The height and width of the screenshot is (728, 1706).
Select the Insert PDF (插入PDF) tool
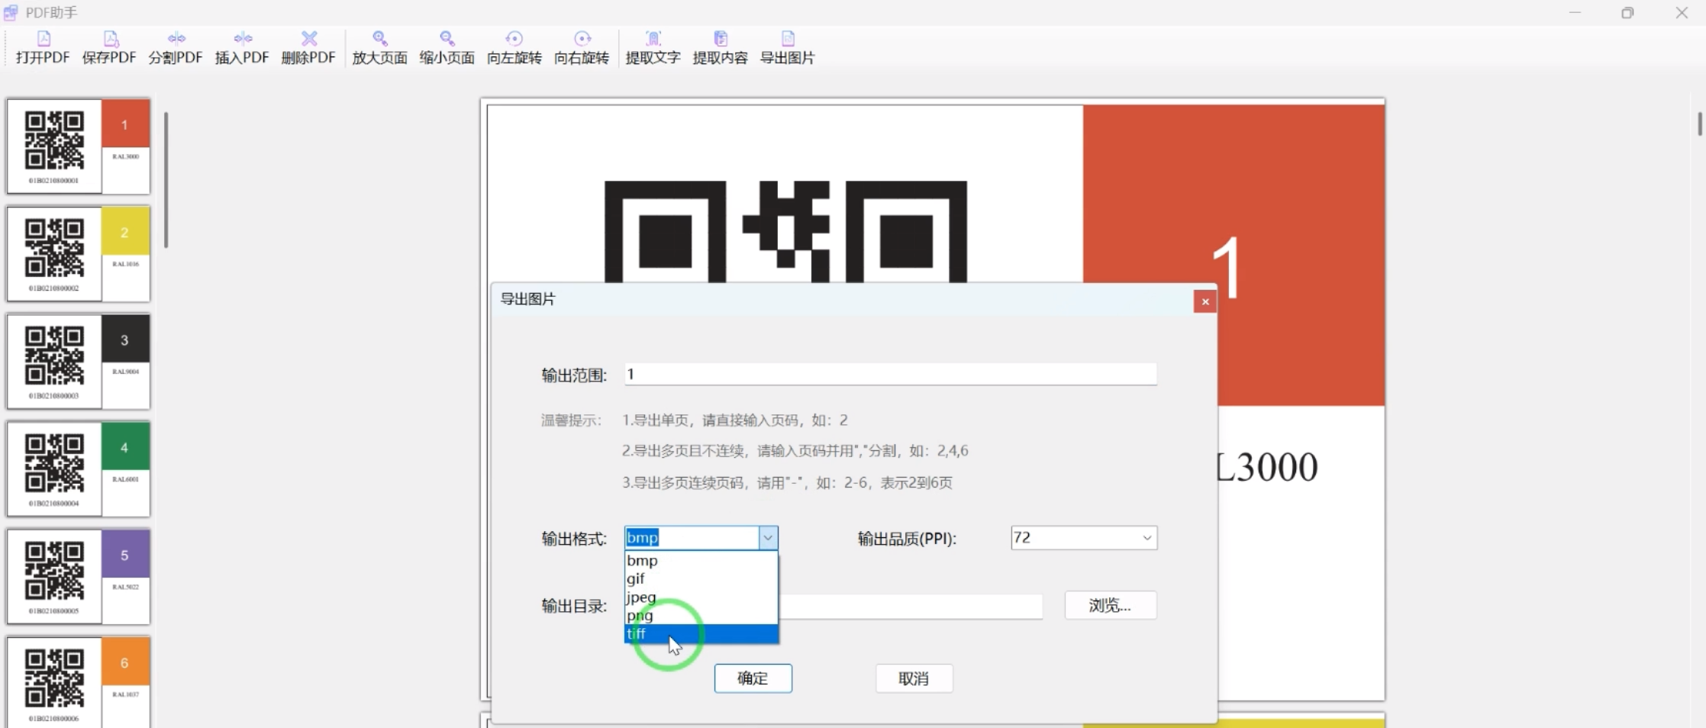point(242,47)
